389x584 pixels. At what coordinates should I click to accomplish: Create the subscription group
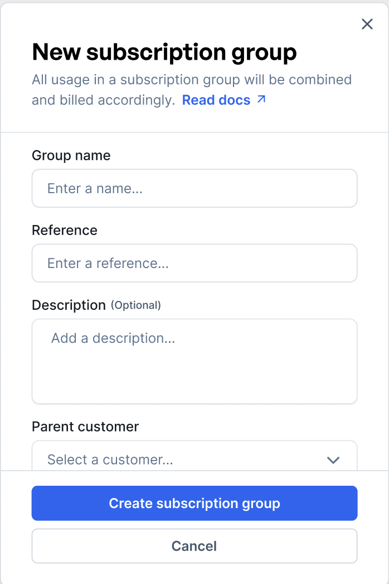(x=194, y=503)
